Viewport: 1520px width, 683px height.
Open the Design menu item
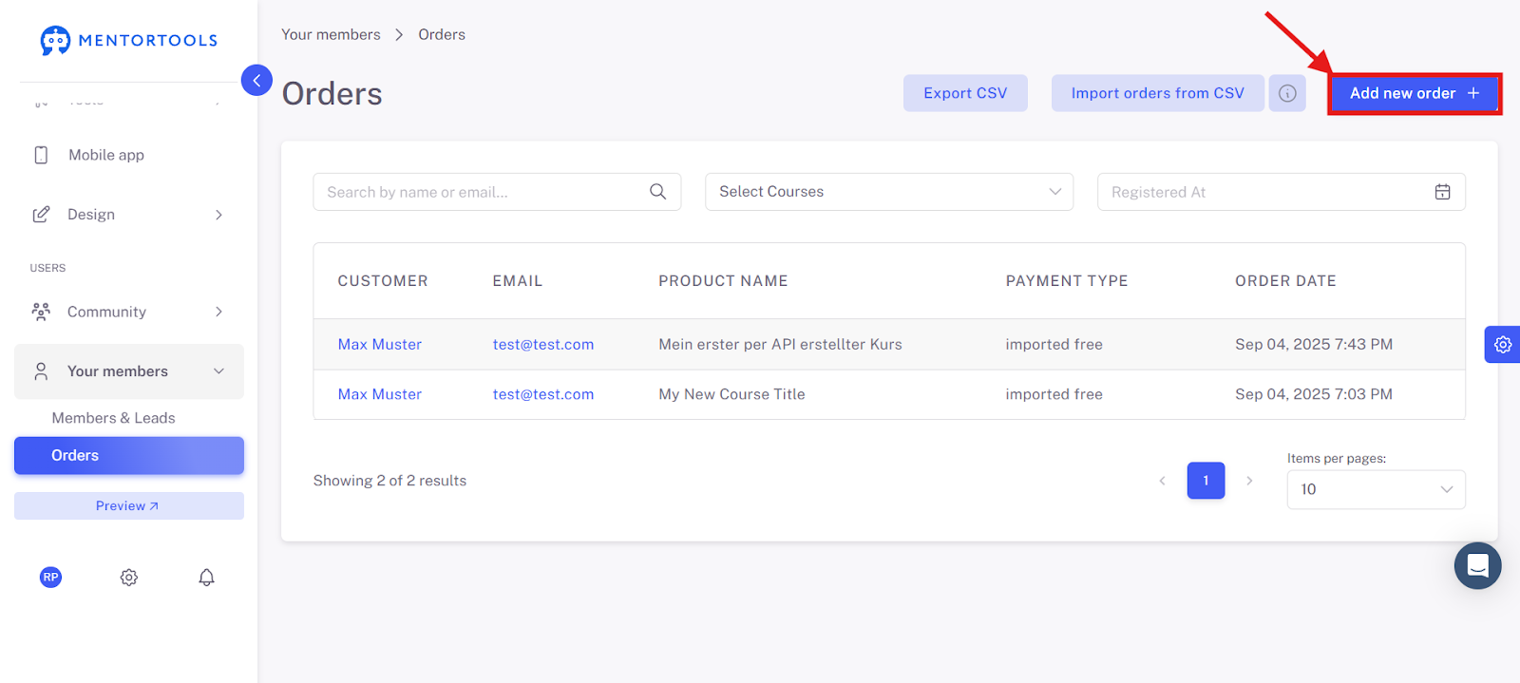click(129, 215)
